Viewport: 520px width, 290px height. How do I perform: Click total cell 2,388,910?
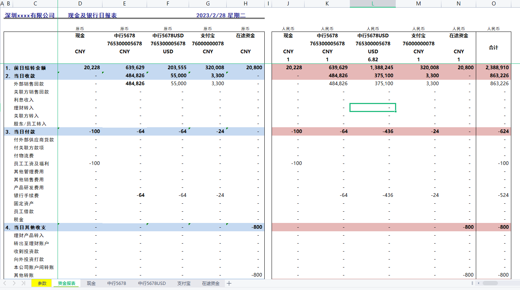[494, 68]
